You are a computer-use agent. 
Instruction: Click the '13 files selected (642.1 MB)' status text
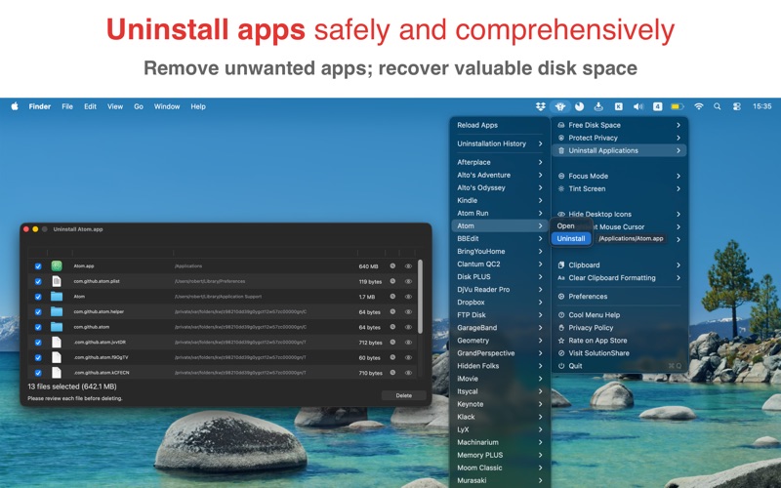[72, 386]
